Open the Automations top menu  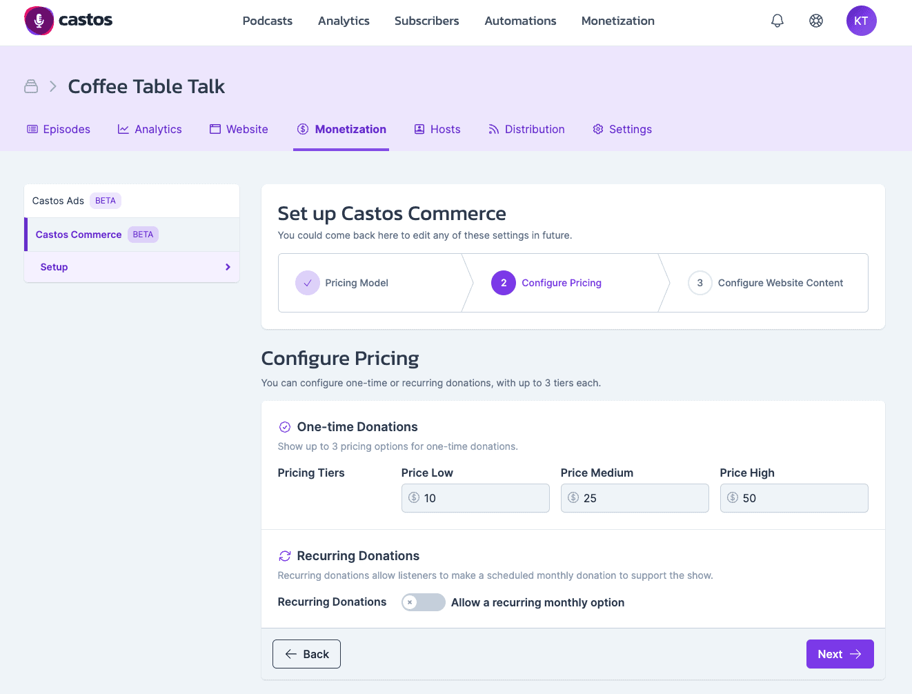coord(520,21)
